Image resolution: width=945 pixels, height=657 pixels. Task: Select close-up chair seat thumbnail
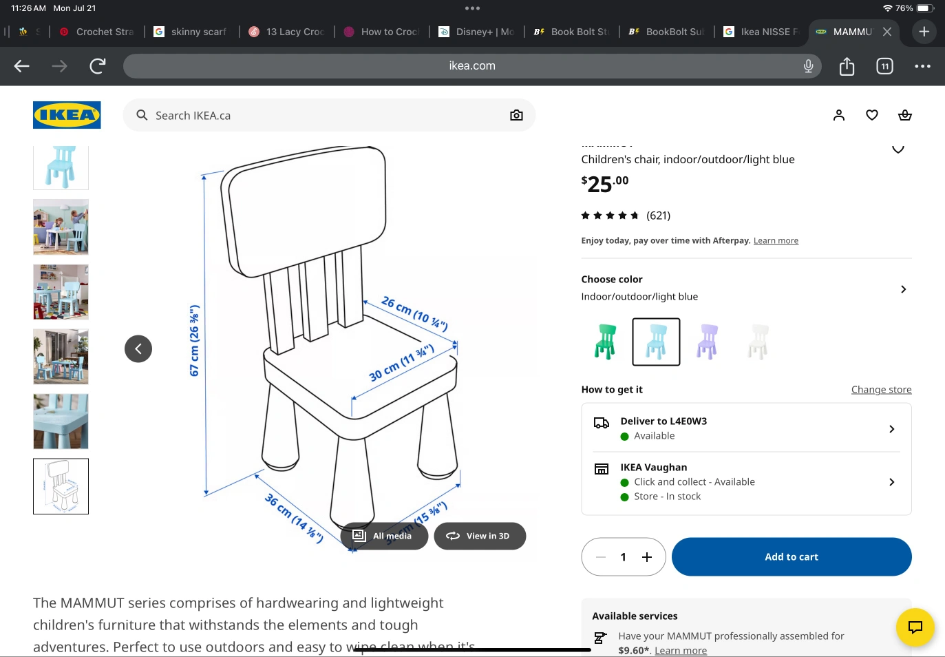tap(61, 421)
